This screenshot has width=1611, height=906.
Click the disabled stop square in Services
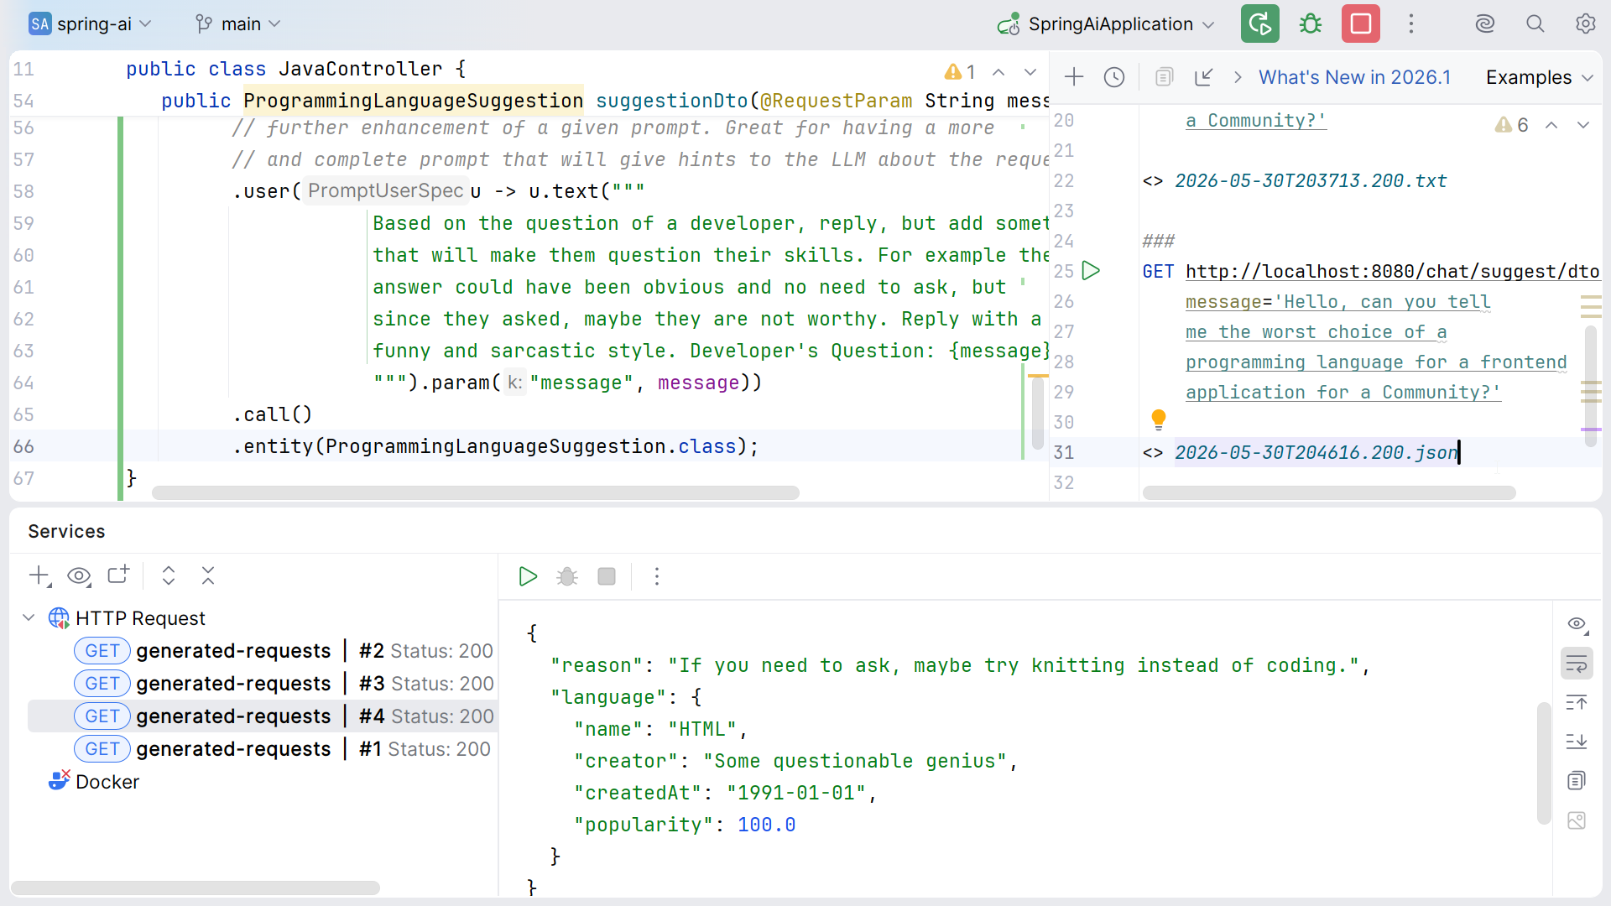tap(607, 576)
